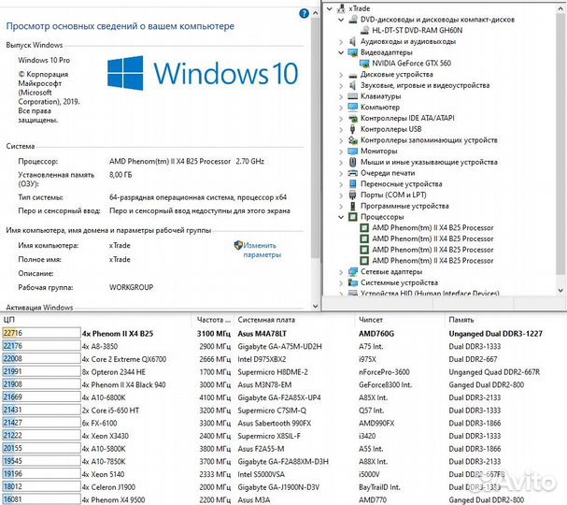This screenshot has width=567, height=505.
Task: Collapse the DVD-дисководы category
Action: click(341, 20)
